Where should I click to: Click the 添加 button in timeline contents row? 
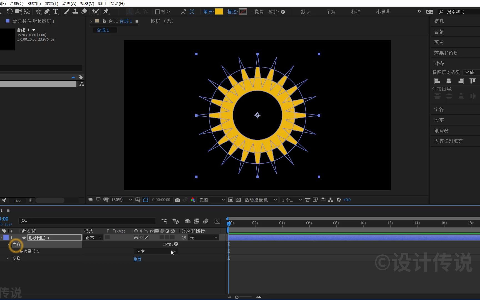[176, 244]
